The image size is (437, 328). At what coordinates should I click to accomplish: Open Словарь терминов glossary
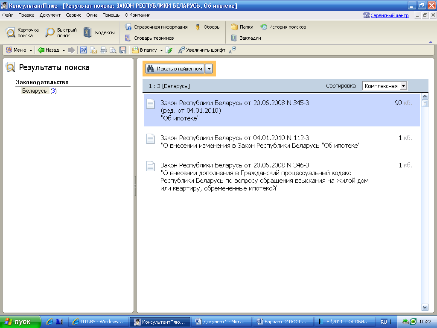click(149, 38)
